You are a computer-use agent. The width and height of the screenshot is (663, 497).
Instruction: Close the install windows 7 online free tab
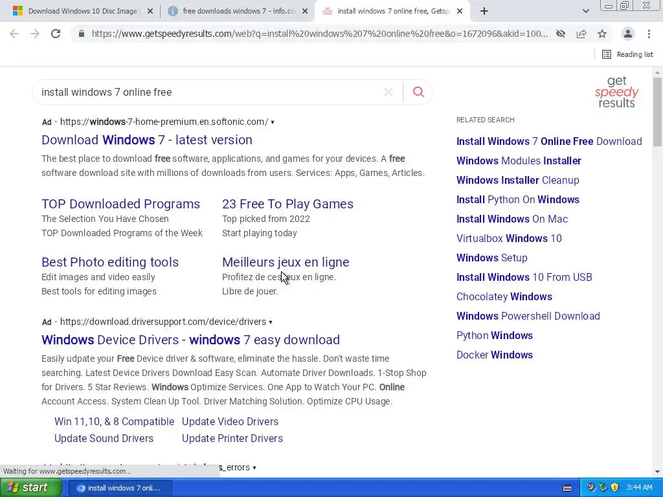(460, 12)
